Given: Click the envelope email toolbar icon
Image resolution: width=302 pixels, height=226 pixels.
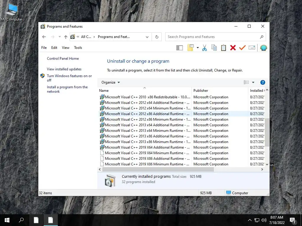Looking at the screenshot, I should point(252,47).
